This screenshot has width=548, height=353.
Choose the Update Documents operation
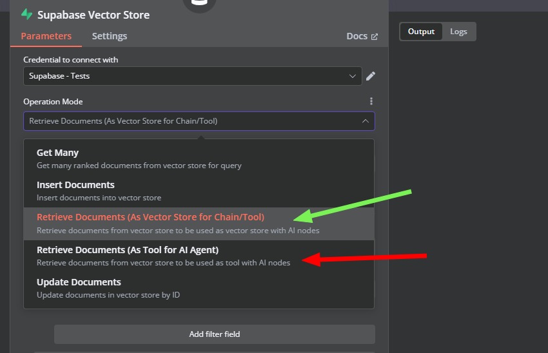pos(199,289)
